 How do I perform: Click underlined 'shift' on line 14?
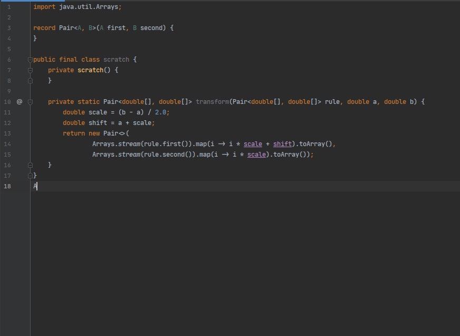click(282, 144)
